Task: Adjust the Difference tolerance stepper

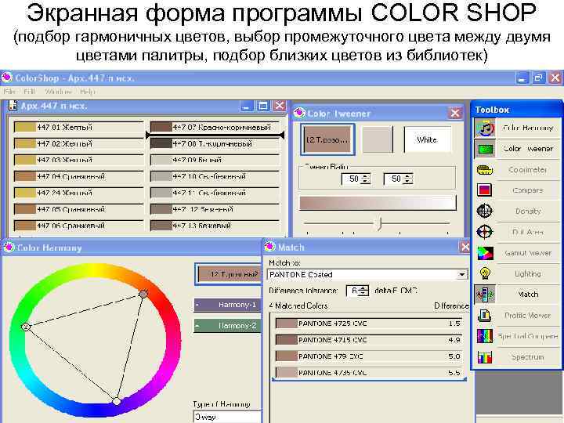Action: (363, 291)
